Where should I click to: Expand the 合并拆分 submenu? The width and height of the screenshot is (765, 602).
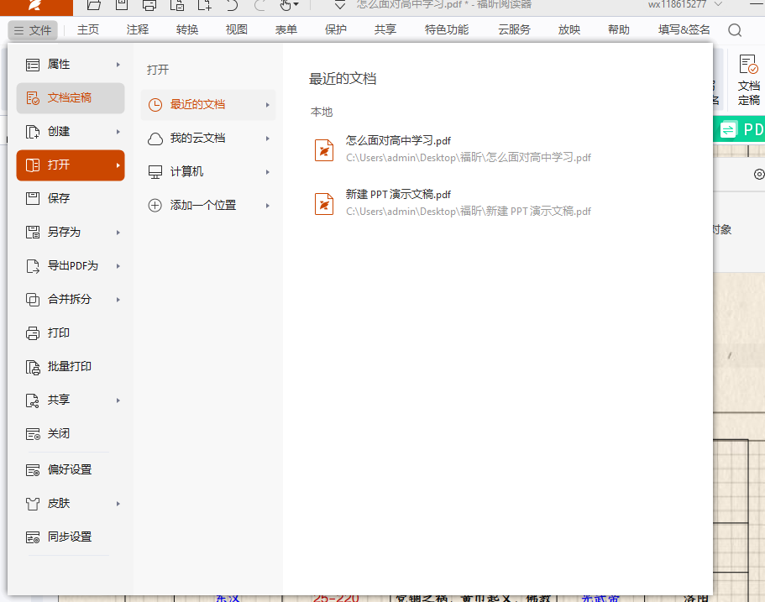click(x=71, y=299)
